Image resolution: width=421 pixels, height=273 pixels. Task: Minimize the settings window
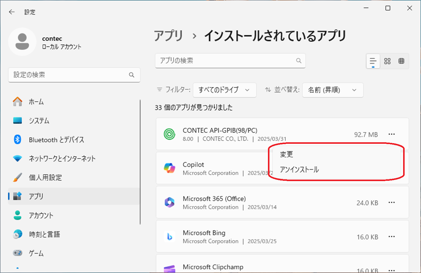pos(366,8)
